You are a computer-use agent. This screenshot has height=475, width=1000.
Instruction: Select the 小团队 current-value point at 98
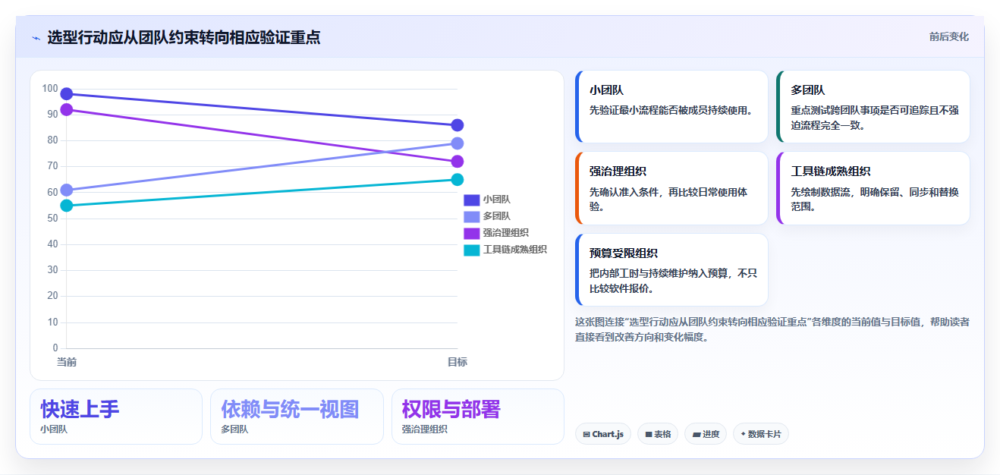coord(67,94)
